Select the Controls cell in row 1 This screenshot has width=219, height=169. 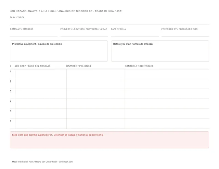tap(167, 74)
